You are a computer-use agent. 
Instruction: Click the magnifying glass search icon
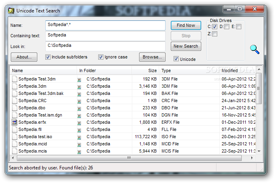tap(255, 49)
